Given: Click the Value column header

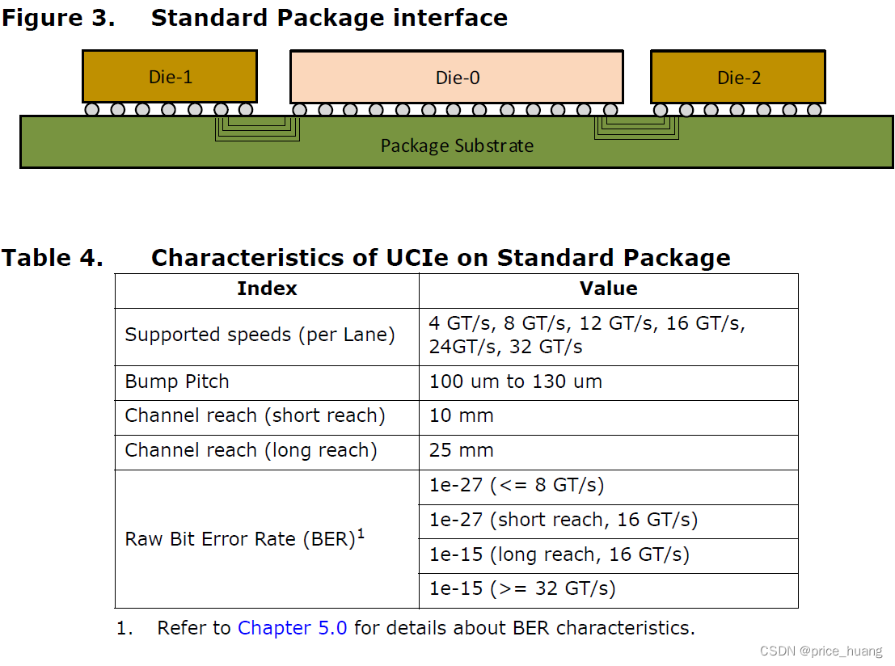Looking at the screenshot, I should 609,289.
